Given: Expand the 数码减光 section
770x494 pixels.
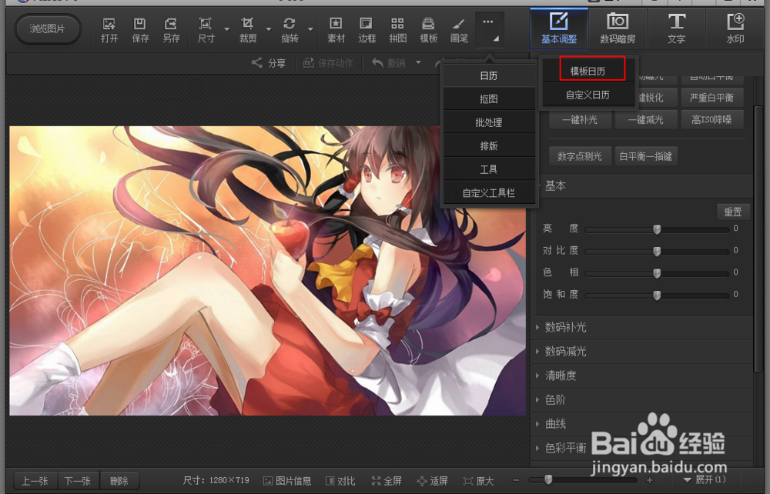Looking at the screenshot, I should tap(641, 351).
